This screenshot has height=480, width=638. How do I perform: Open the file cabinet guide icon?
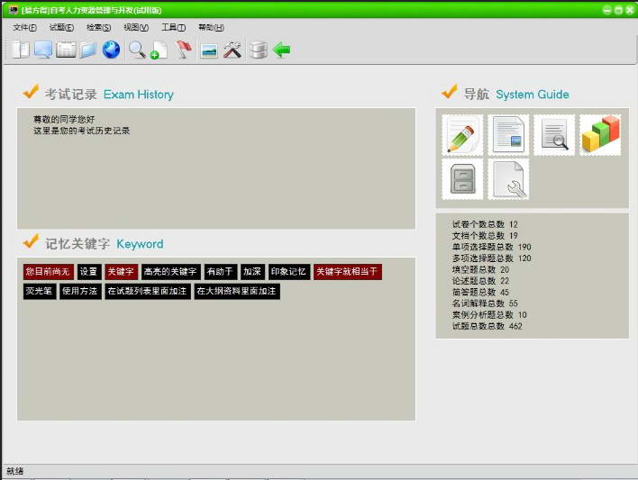(462, 179)
